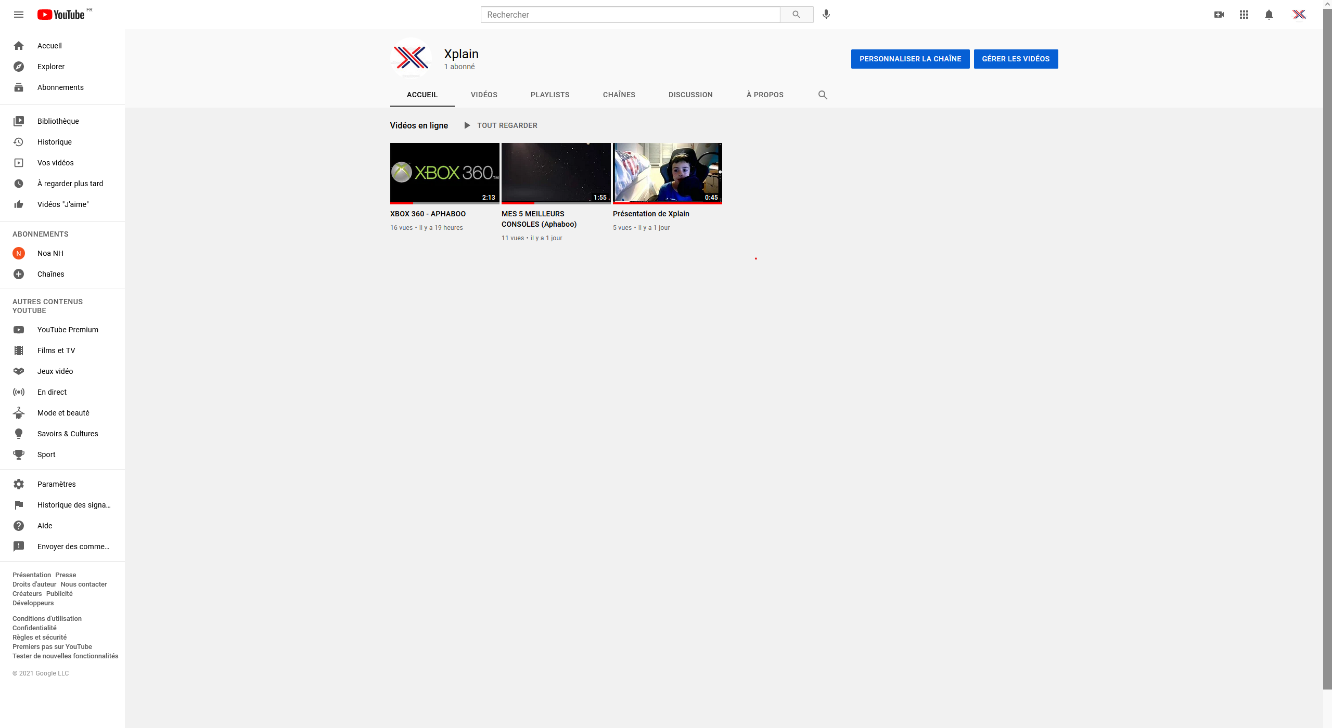Click the YouTube logo

[61, 15]
